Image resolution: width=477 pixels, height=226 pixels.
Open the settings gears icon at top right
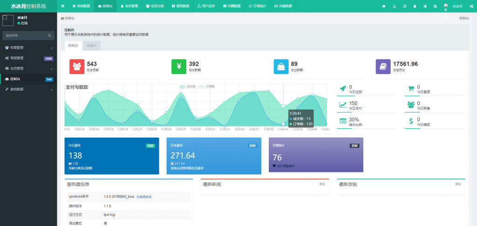[x=471, y=6]
